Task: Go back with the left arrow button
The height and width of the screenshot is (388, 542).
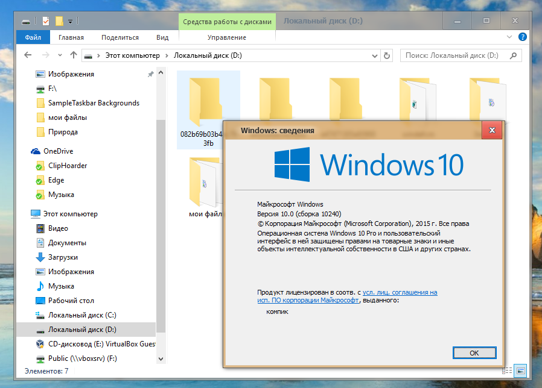Action: click(x=28, y=55)
